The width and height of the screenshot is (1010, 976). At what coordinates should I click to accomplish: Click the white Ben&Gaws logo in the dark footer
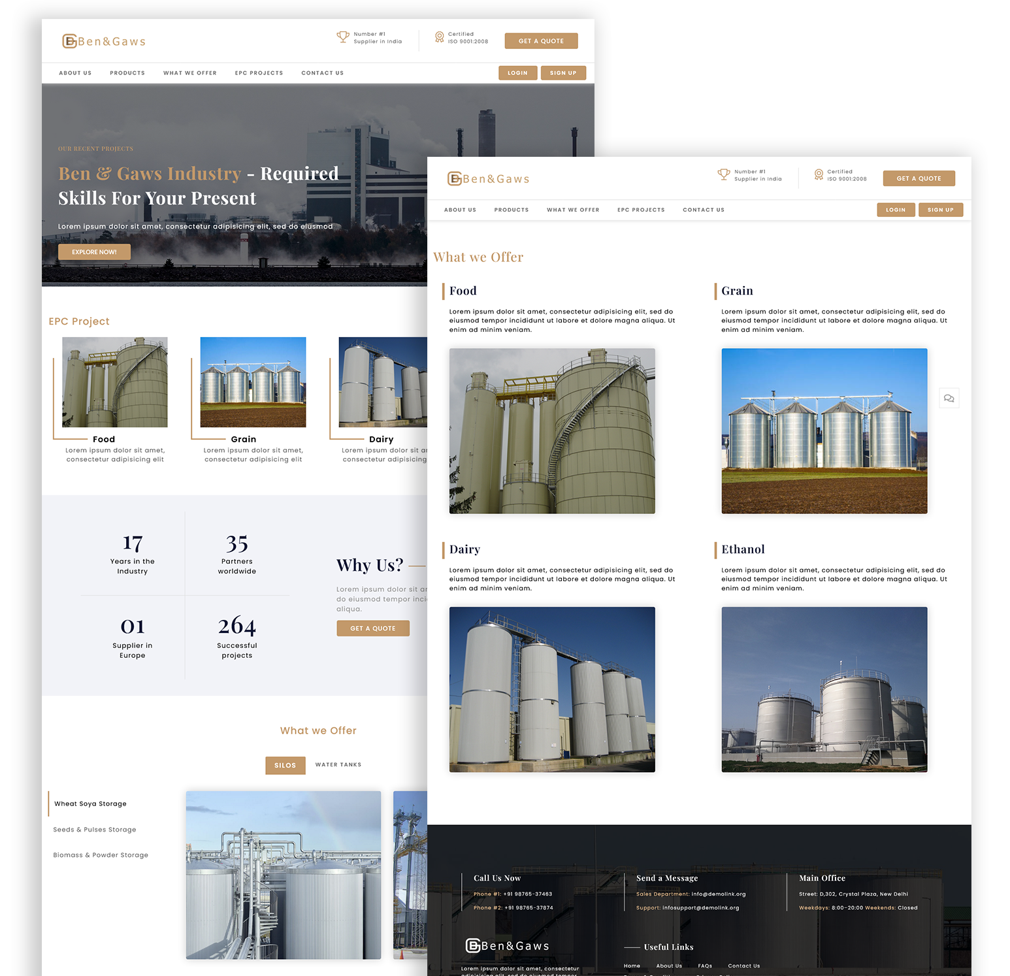point(507,946)
